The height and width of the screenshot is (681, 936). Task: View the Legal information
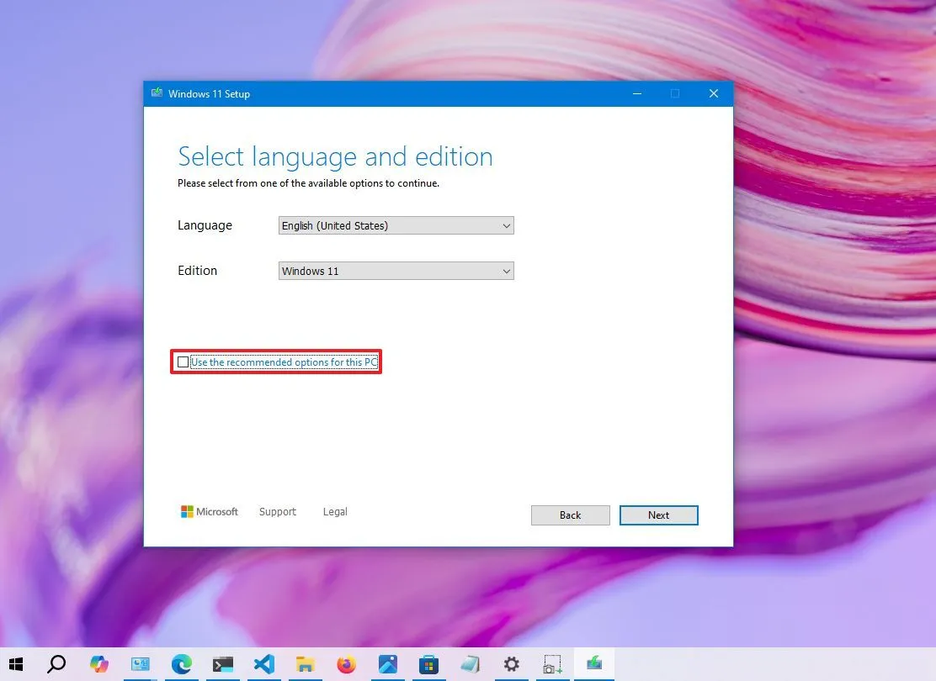click(334, 511)
